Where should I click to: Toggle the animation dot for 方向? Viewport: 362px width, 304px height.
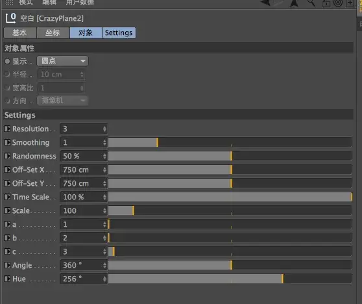(x=7, y=101)
